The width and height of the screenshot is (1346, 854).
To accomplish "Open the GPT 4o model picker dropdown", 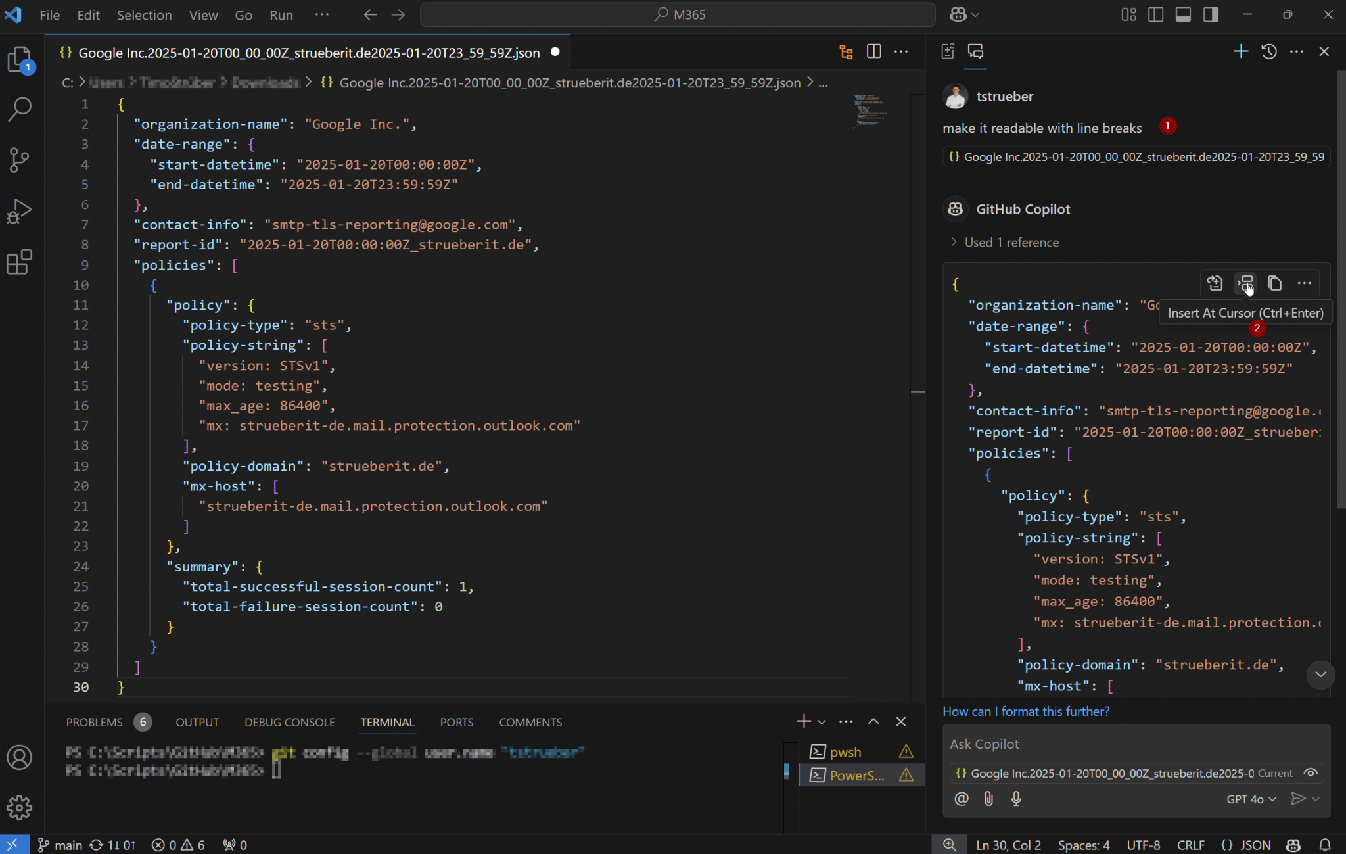I will coord(1251,799).
